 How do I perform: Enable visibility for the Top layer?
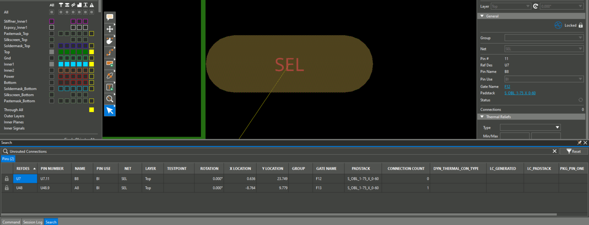52,52
